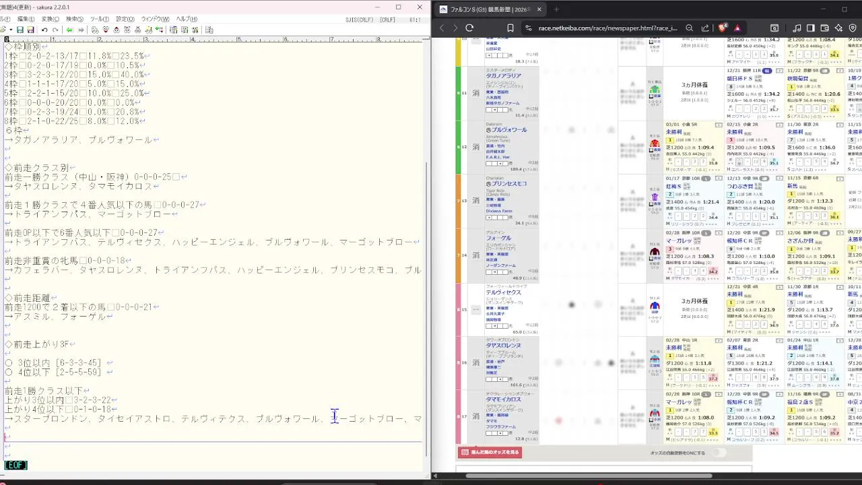Click the music note playlist icon
This screenshot has height=485, width=862.
[x=797, y=28]
